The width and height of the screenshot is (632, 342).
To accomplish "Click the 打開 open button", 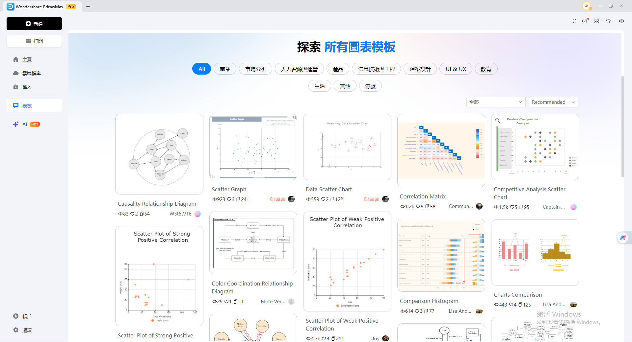I will (34, 41).
